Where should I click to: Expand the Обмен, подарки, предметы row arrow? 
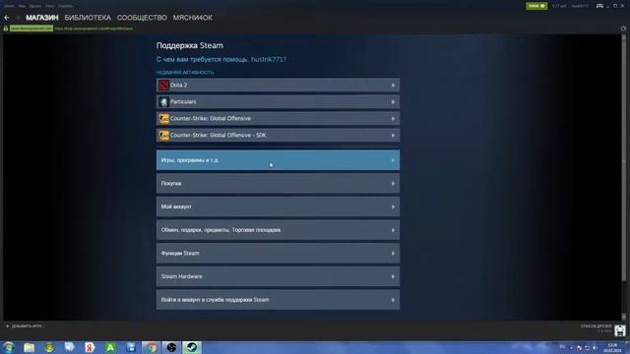pyautogui.click(x=393, y=230)
